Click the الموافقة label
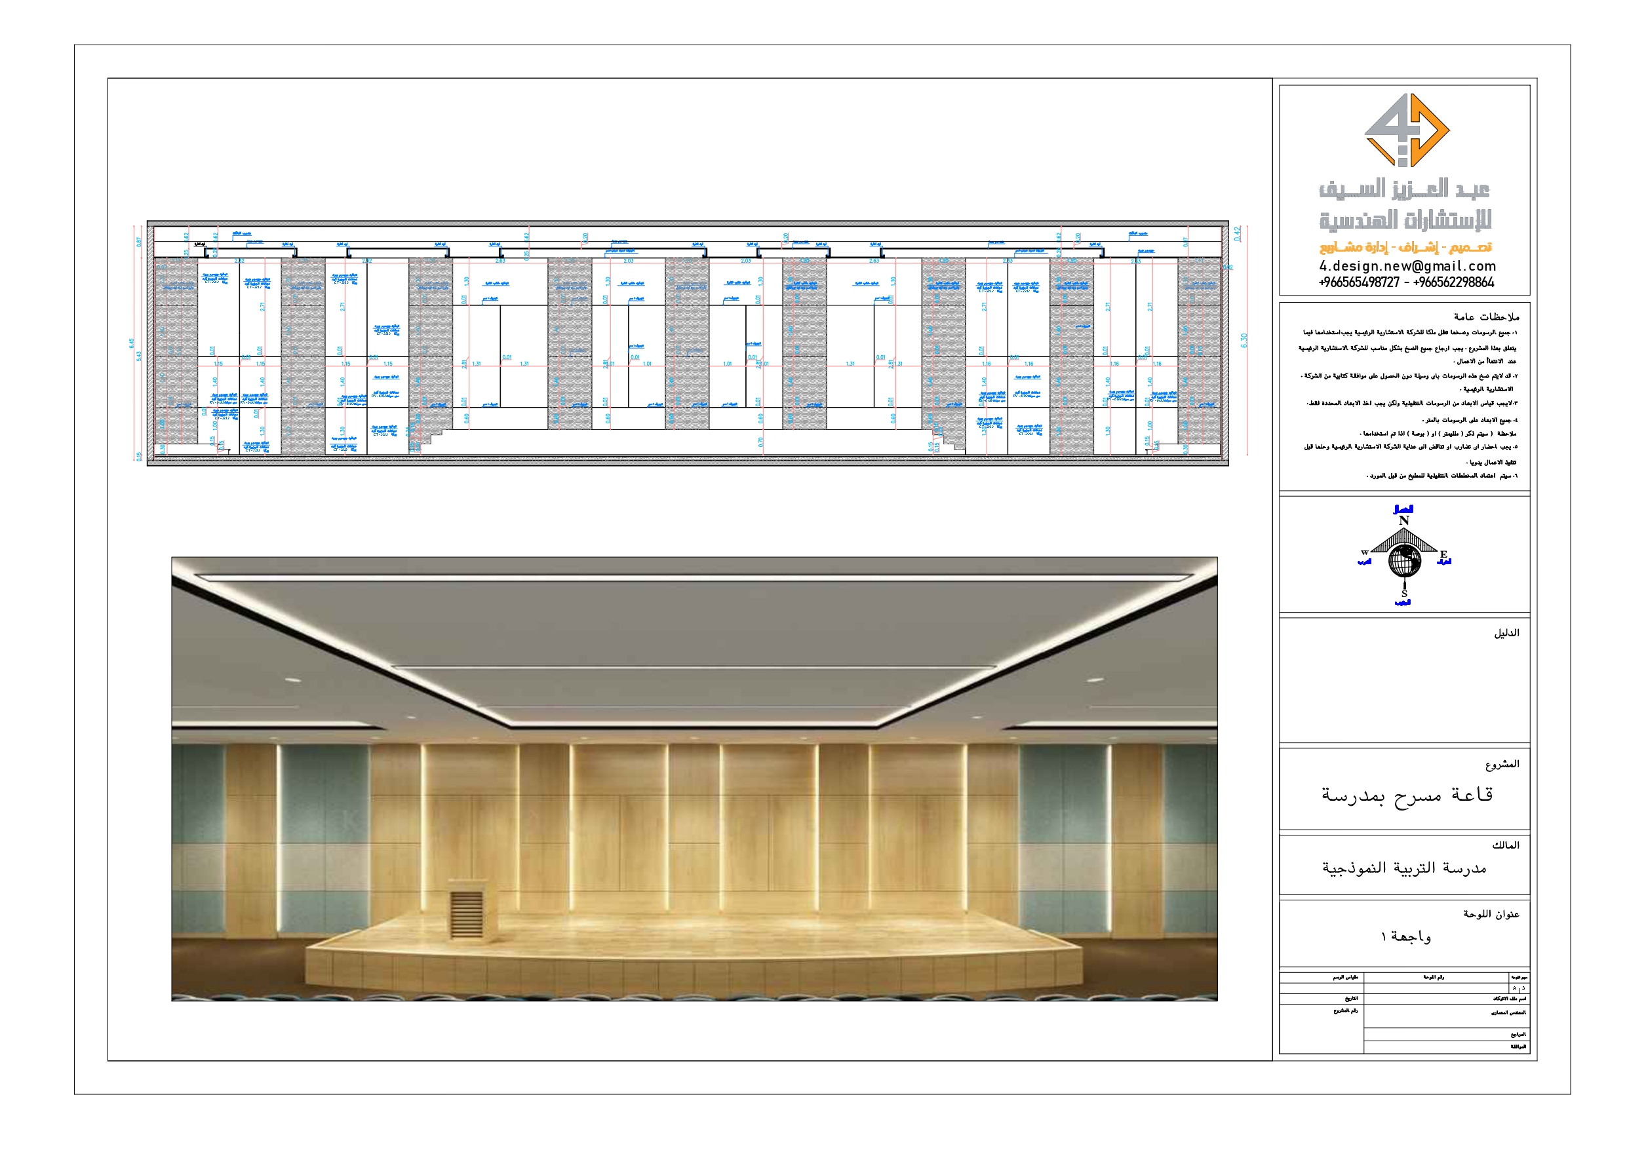Viewport: 1627px width, 1150px height. click(1518, 1046)
